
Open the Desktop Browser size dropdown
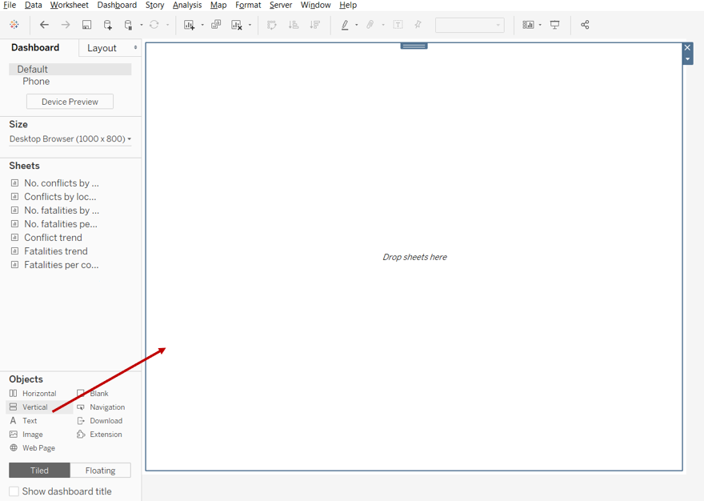[x=70, y=139]
